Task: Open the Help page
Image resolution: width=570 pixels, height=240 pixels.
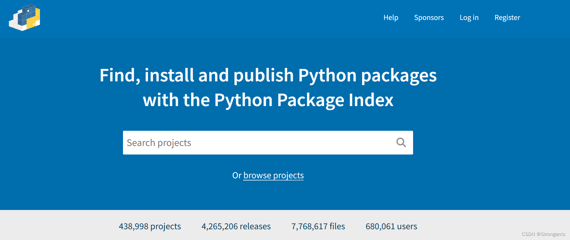Action: [391, 18]
